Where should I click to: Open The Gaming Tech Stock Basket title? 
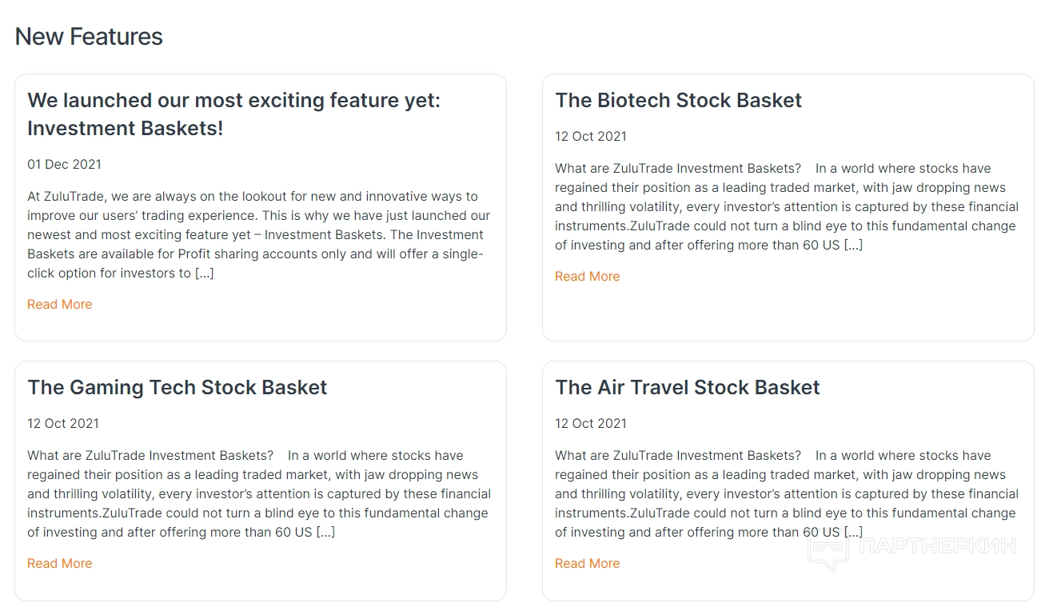point(177,387)
